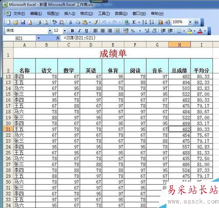Apply Merge and Center to cells
Screen dimensions: 219x208
coord(117,31)
